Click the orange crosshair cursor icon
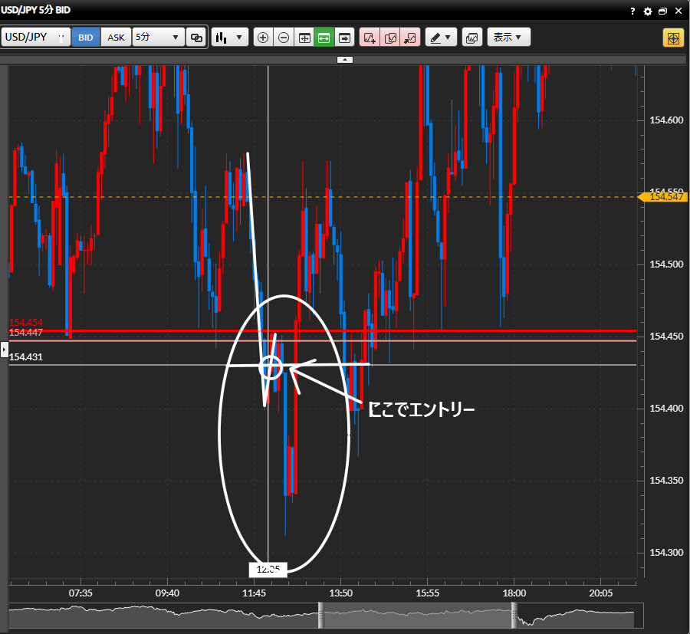 (x=672, y=38)
